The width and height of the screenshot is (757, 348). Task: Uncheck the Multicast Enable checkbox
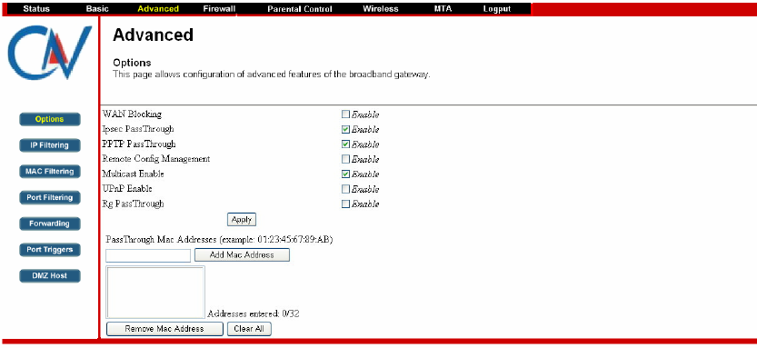345,174
